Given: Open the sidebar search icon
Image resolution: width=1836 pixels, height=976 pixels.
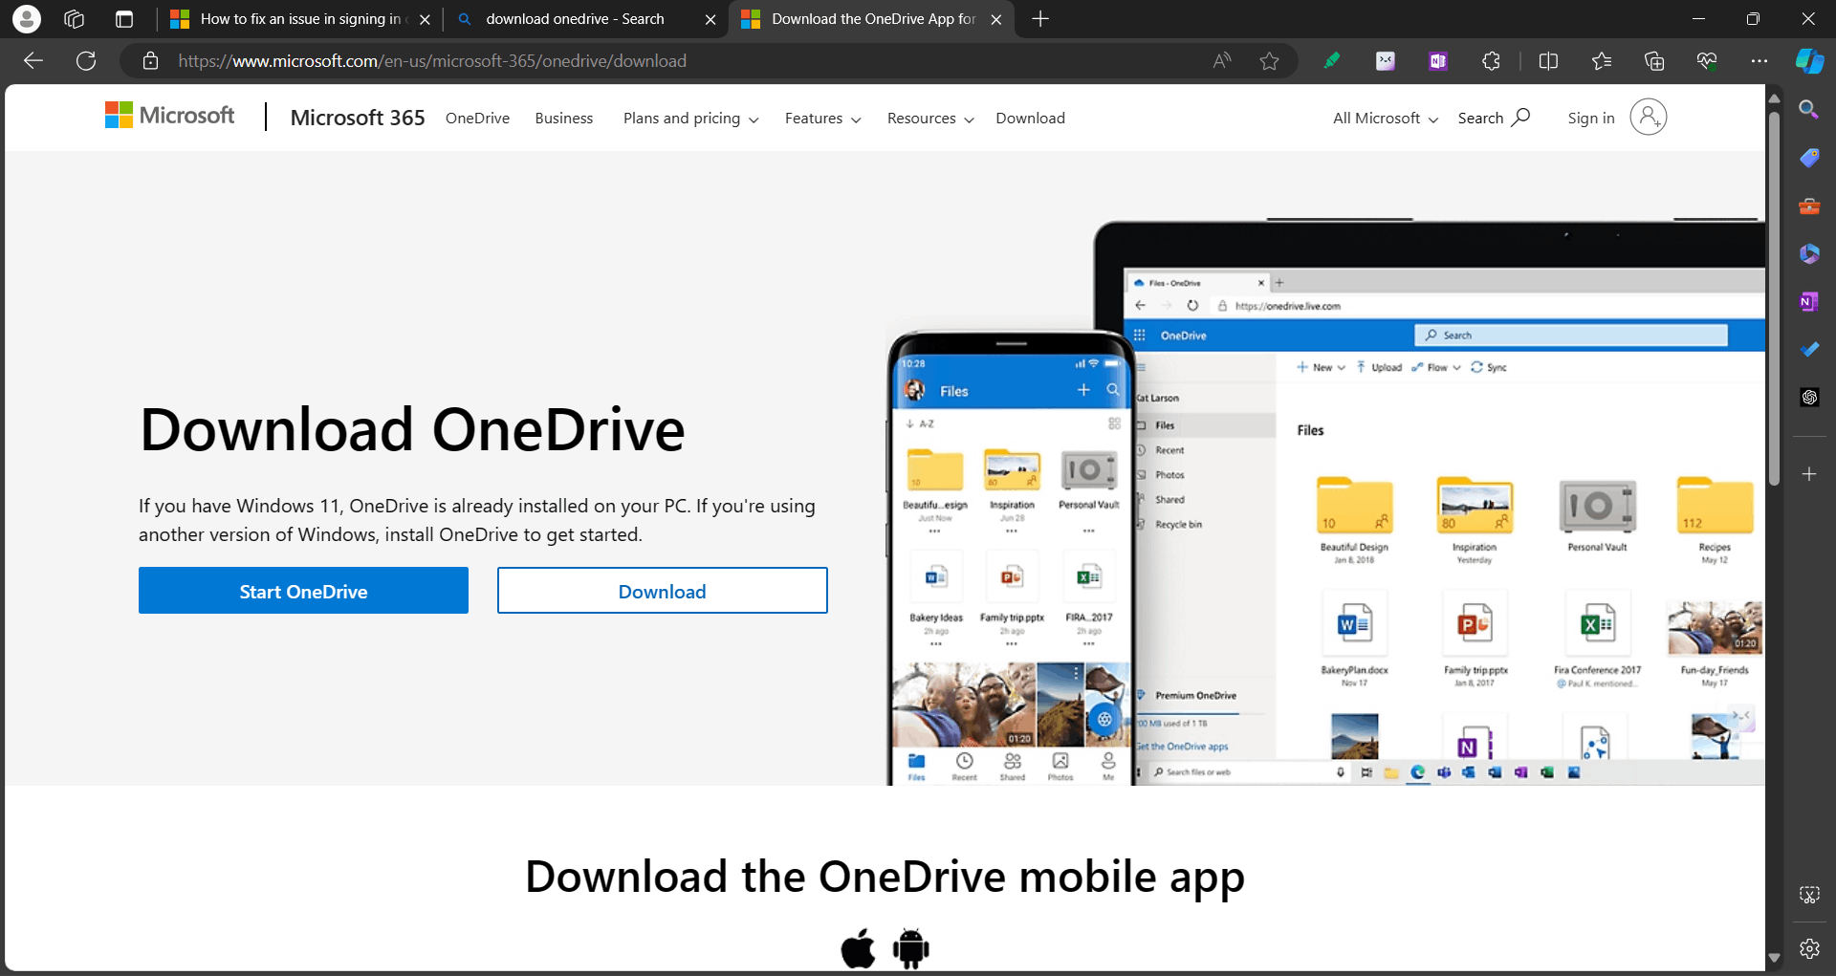Looking at the screenshot, I should [x=1808, y=109].
